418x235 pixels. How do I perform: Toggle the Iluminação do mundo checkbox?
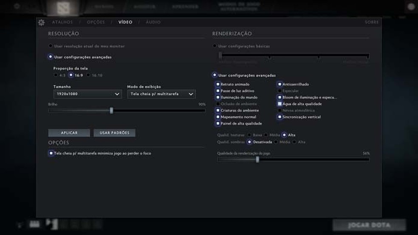click(x=218, y=97)
